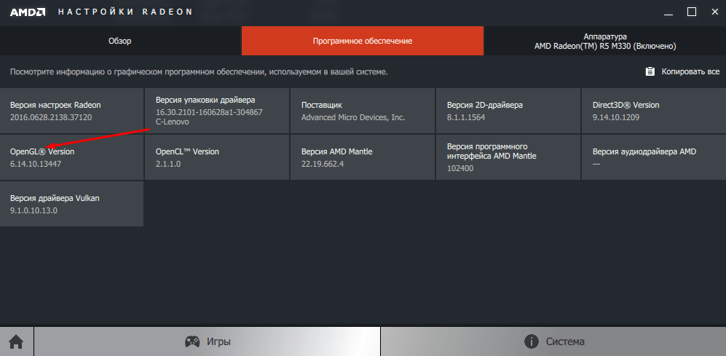This screenshot has height=356, width=726.
Task: Select the value 102400
Action: click(460, 169)
